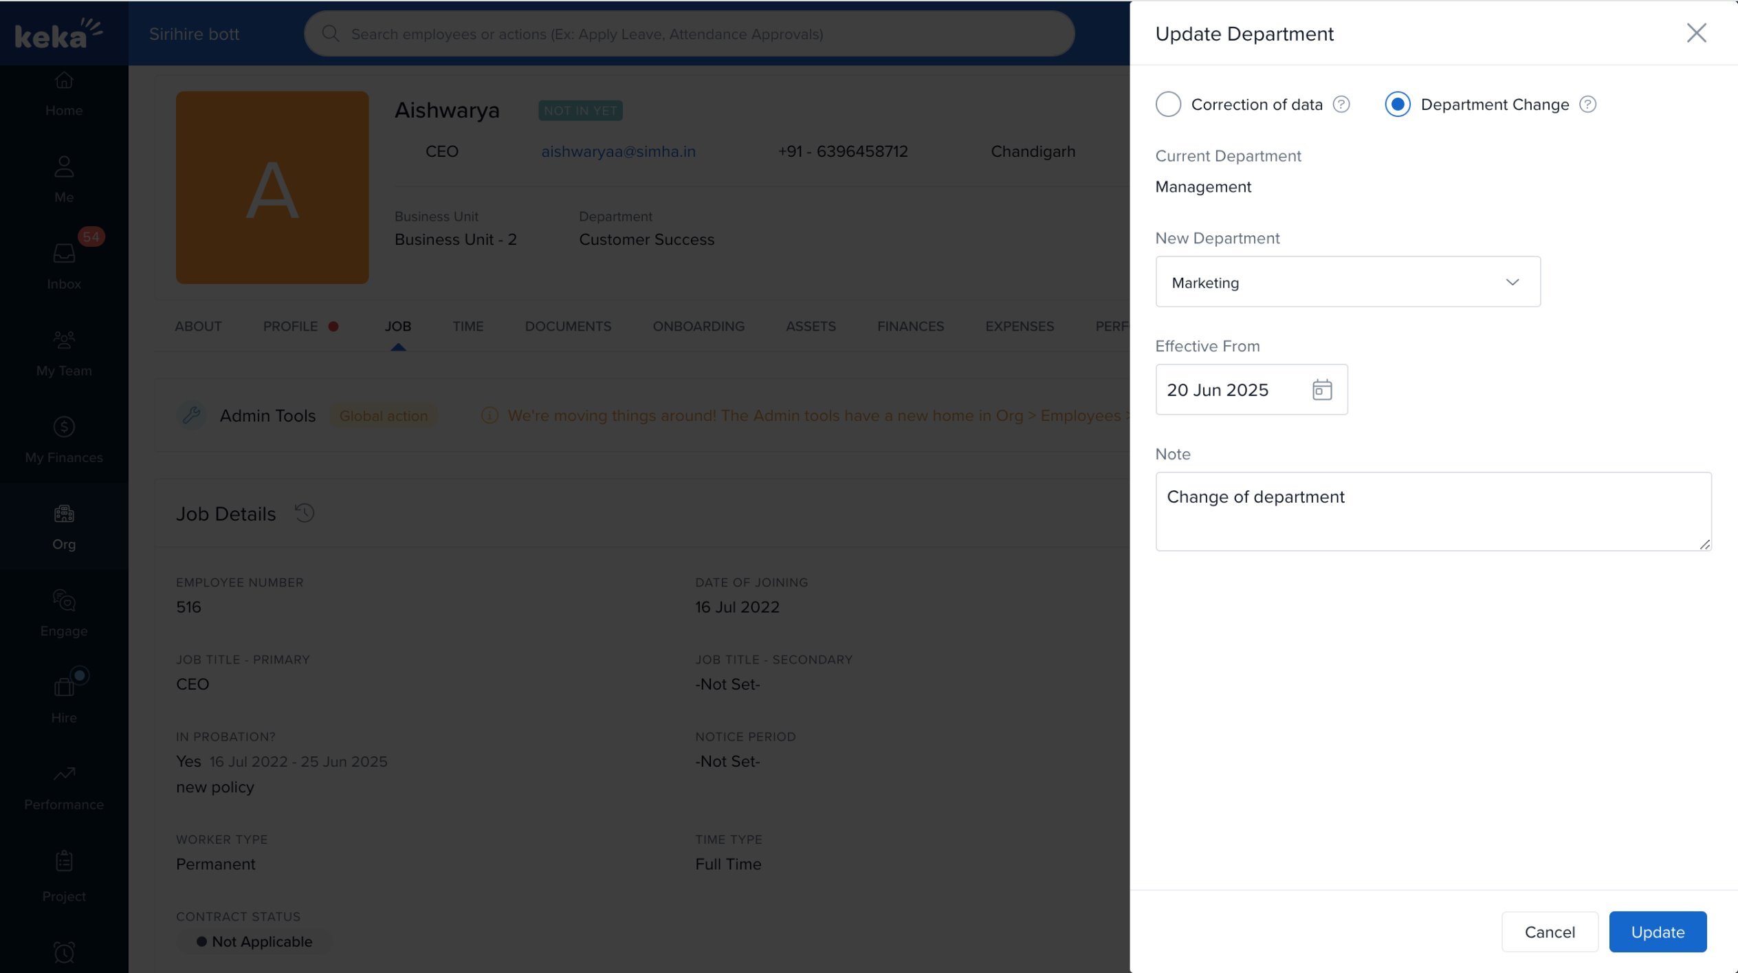Screen dimensions: 1738x973
Task: Click the employee search bar
Action: [x=689, y=34]
